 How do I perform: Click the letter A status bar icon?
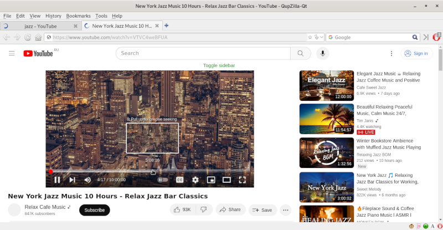point(432,226)
